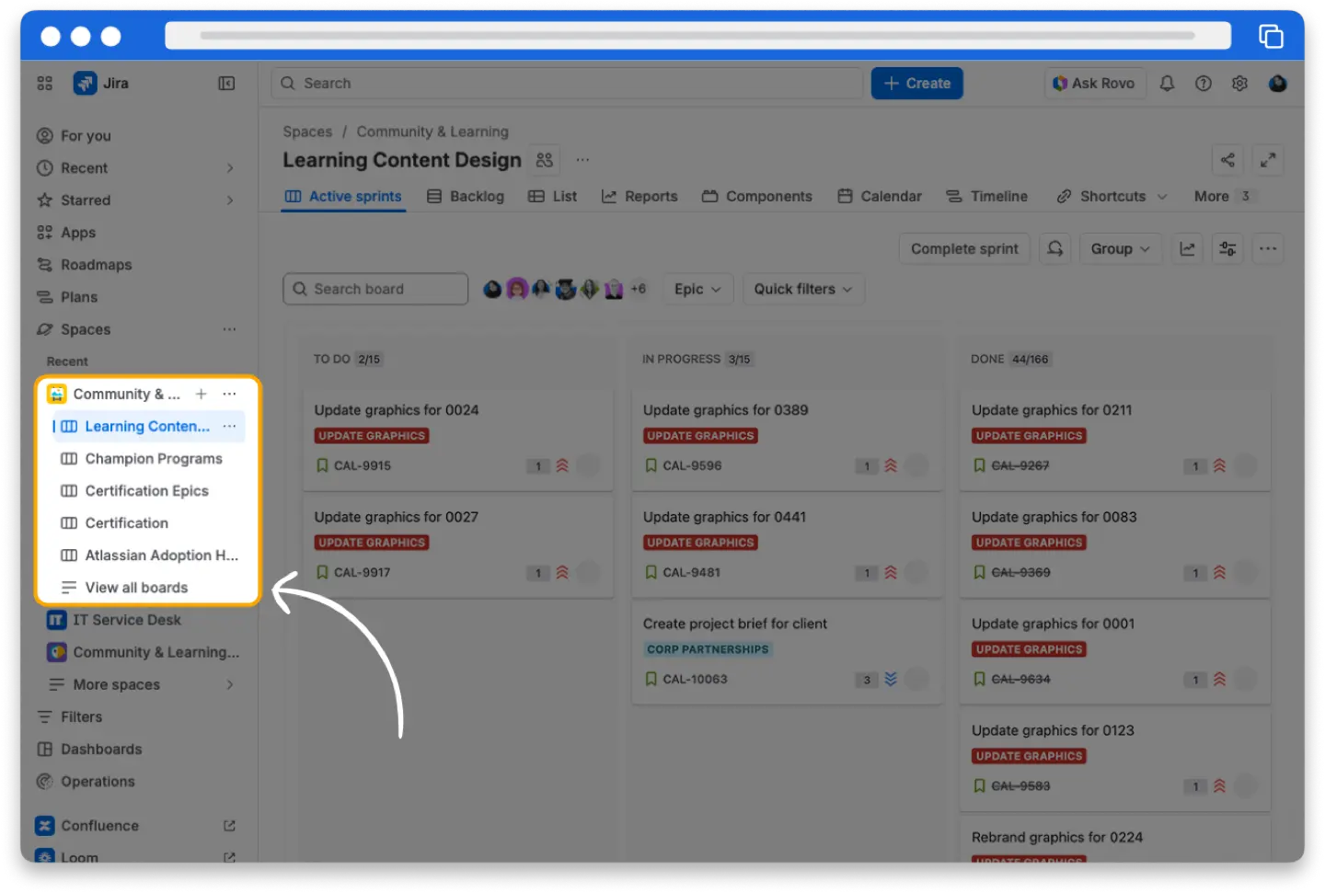Open the view settings sliders icon
This screenshot has width=1325, height=893.
[x=1227, y=249]
